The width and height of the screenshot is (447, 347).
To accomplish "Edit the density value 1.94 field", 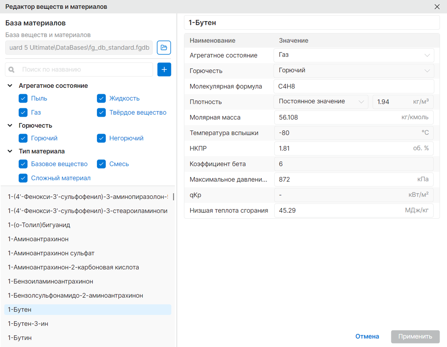I will 403,102.
